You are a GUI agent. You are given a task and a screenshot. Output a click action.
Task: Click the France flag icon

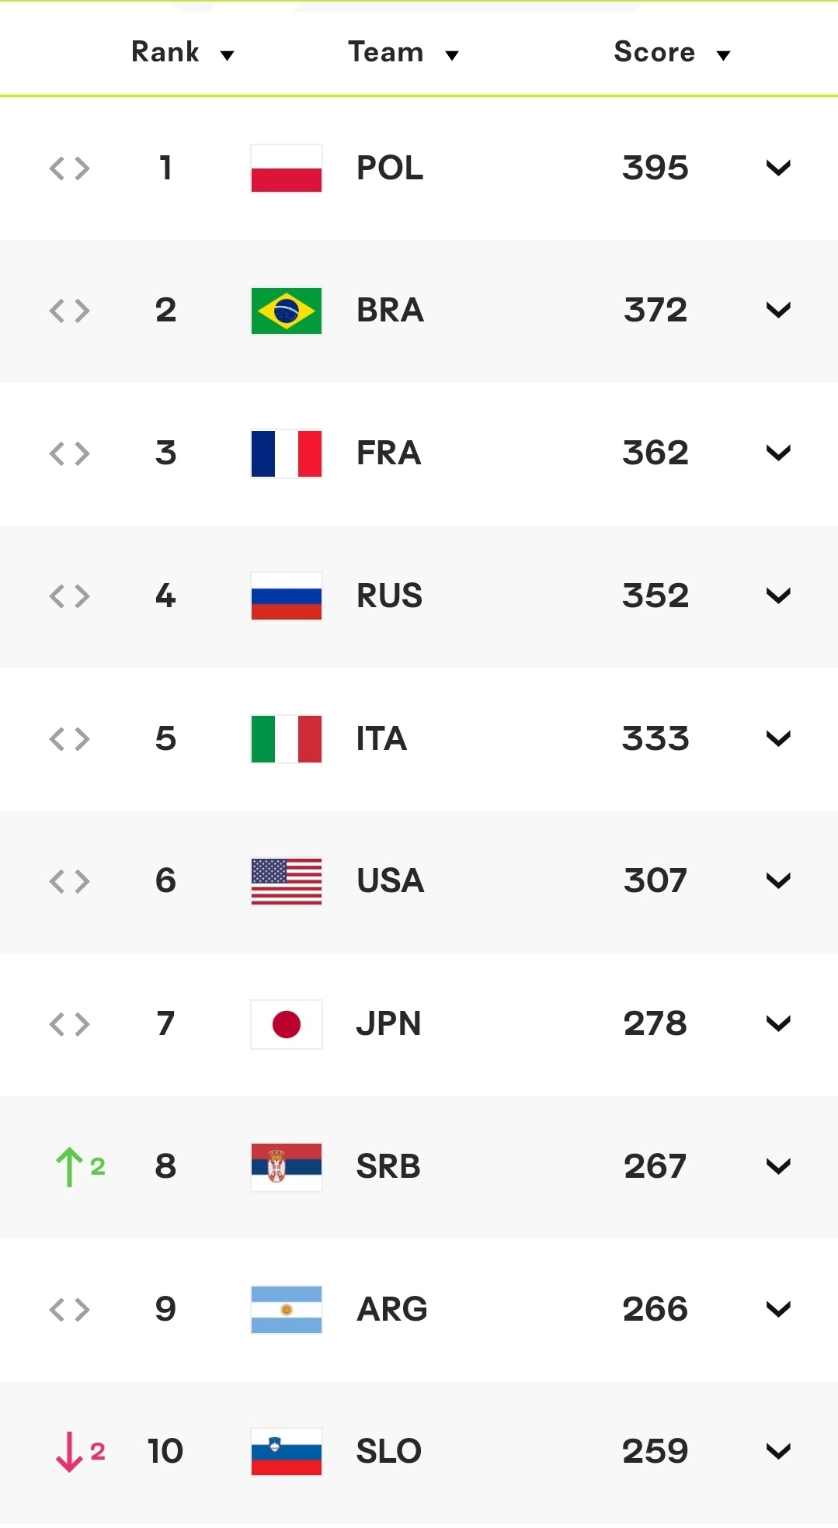tap(287, 453)
